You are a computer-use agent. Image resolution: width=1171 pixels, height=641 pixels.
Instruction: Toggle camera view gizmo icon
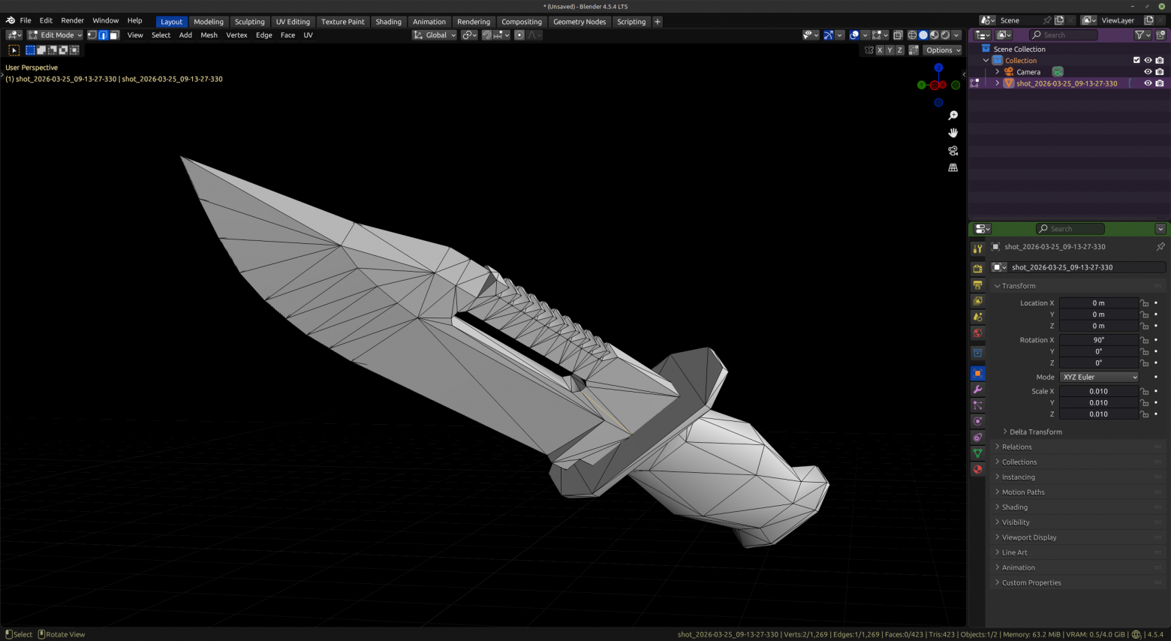(x=953, y=150)
